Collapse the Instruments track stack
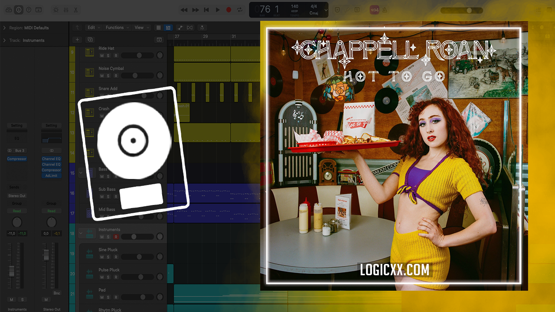The height and width of the screenshot is (312, 555). tap(81, 233)
